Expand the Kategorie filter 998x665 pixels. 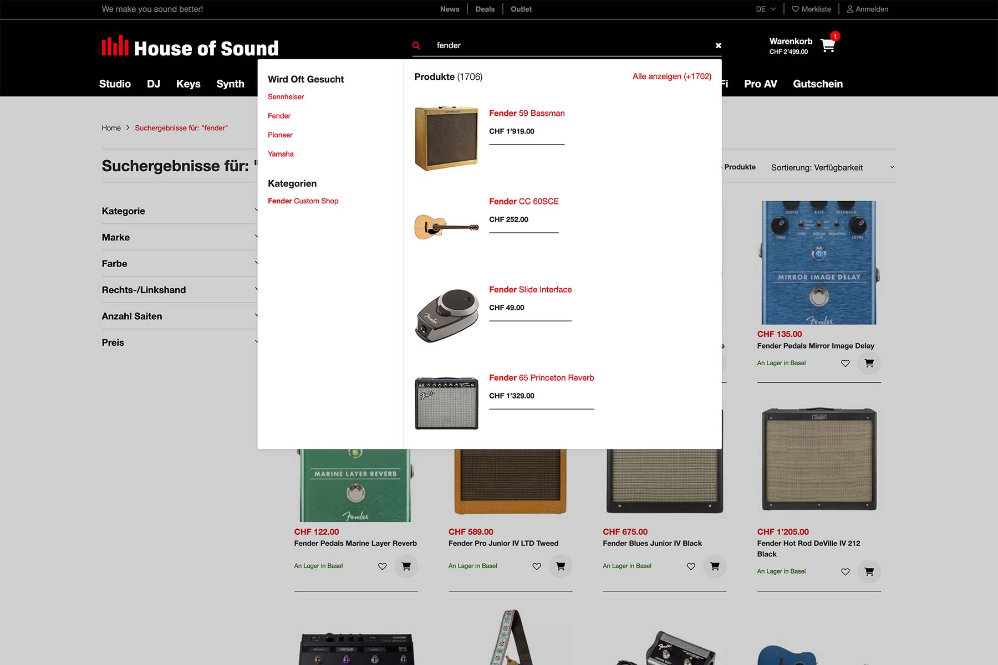pos(179,211)
